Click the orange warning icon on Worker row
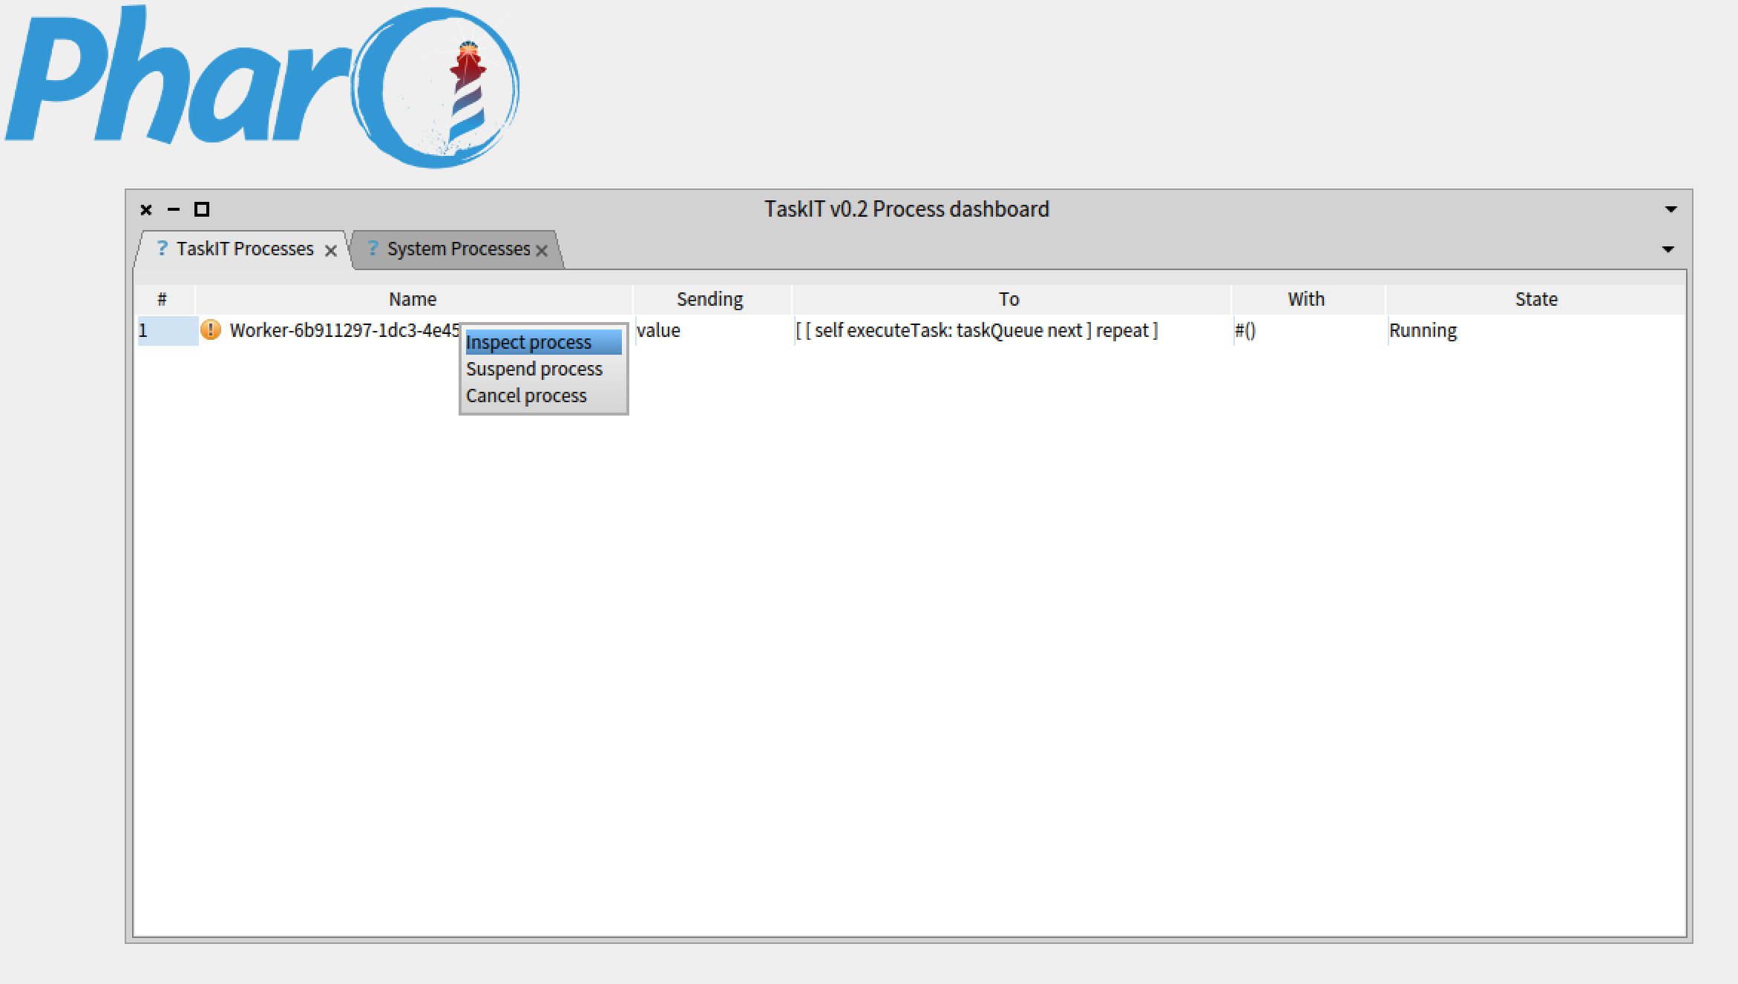 point(211,330)
